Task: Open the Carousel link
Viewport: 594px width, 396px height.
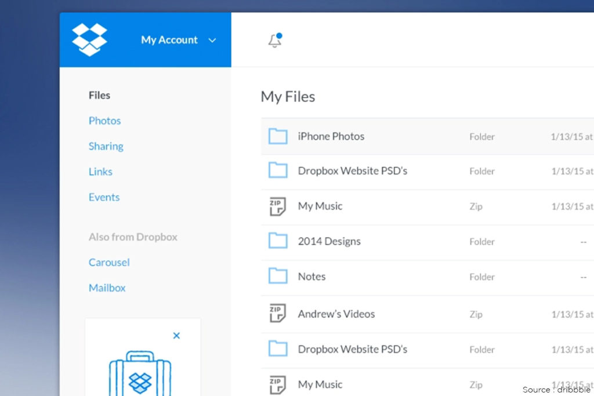Action: click(x=109, y=263)
